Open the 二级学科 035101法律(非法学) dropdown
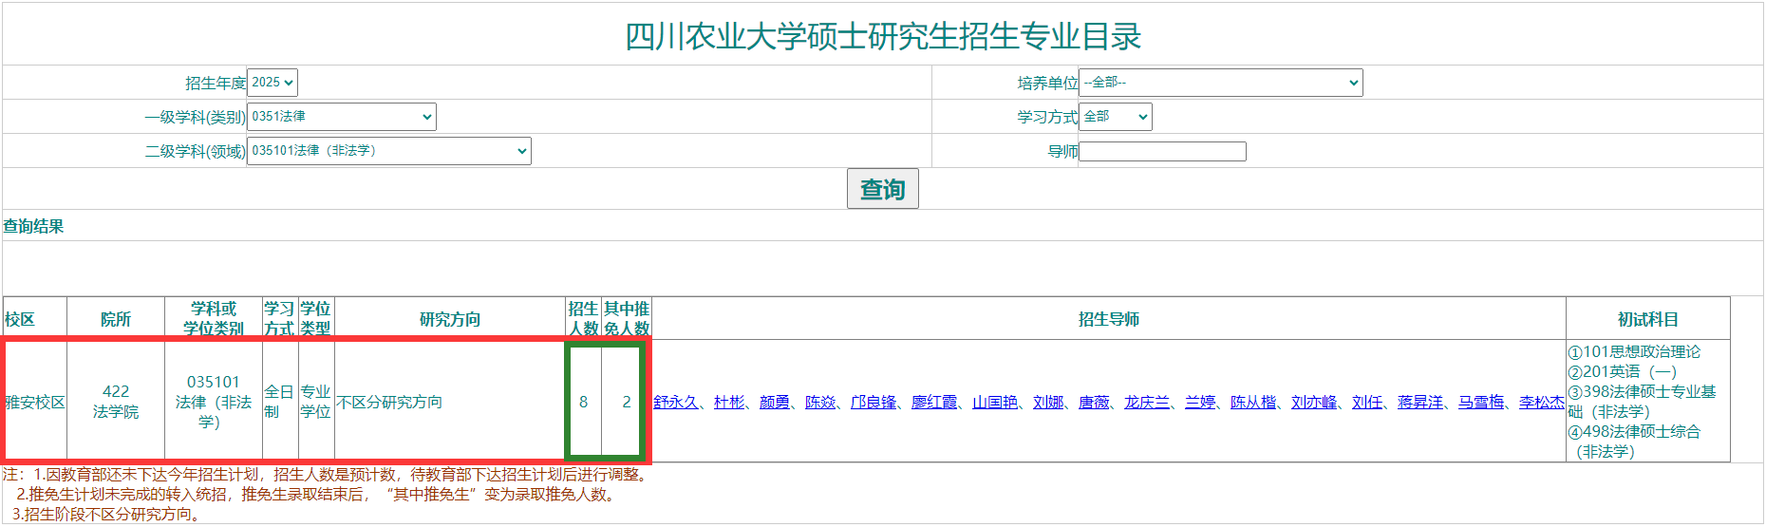The image size is (1766, 527). coord(388,151)
